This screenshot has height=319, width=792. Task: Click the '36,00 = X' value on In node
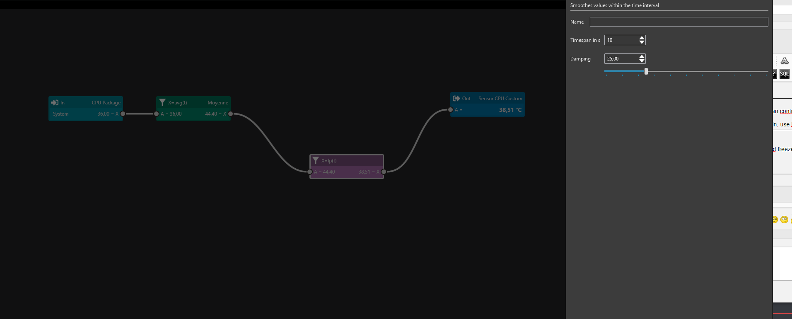(108, 114)
